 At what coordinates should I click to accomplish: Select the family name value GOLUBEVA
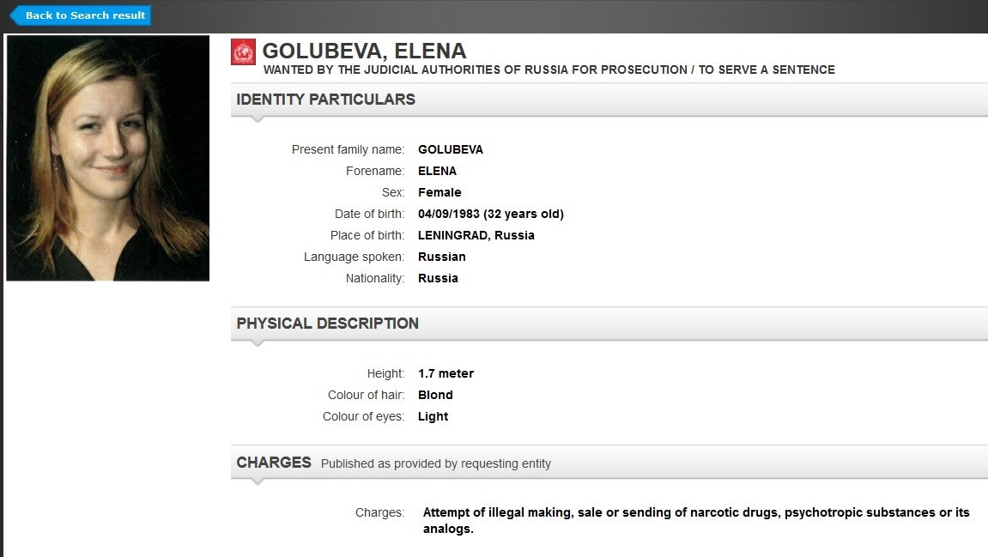(451, 149)
